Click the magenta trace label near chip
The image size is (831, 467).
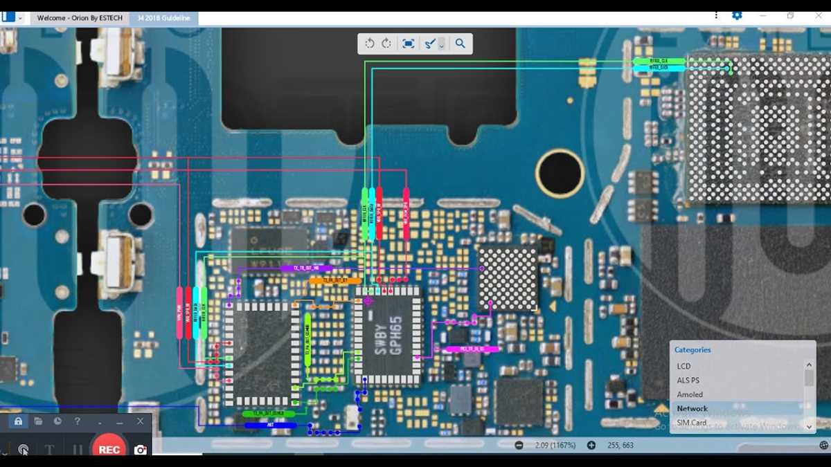[x=471, y=349]
